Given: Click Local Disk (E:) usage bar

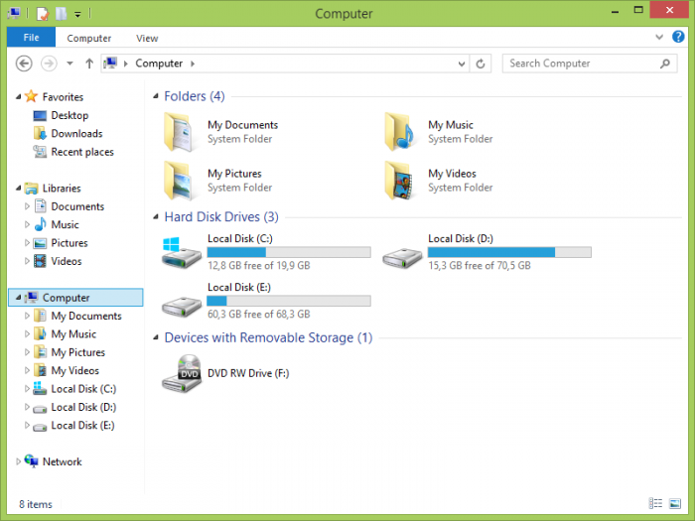Looking at the screenshot, I should point(289,301).
